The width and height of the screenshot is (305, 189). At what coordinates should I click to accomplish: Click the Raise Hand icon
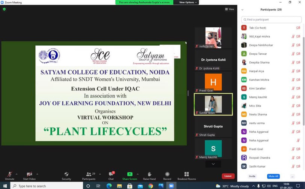coord(149,174)
